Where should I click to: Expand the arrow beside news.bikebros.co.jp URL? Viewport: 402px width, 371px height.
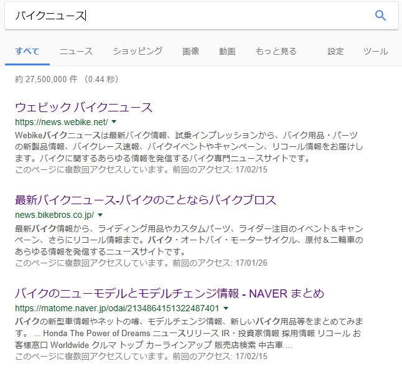click(100, 215)
